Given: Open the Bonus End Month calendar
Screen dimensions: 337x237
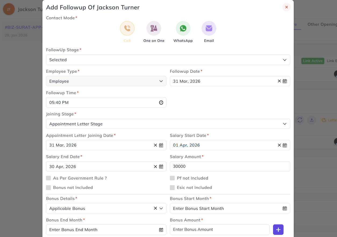Looking at the screenshot, I should pyautogui.click(x=161, y=230).
